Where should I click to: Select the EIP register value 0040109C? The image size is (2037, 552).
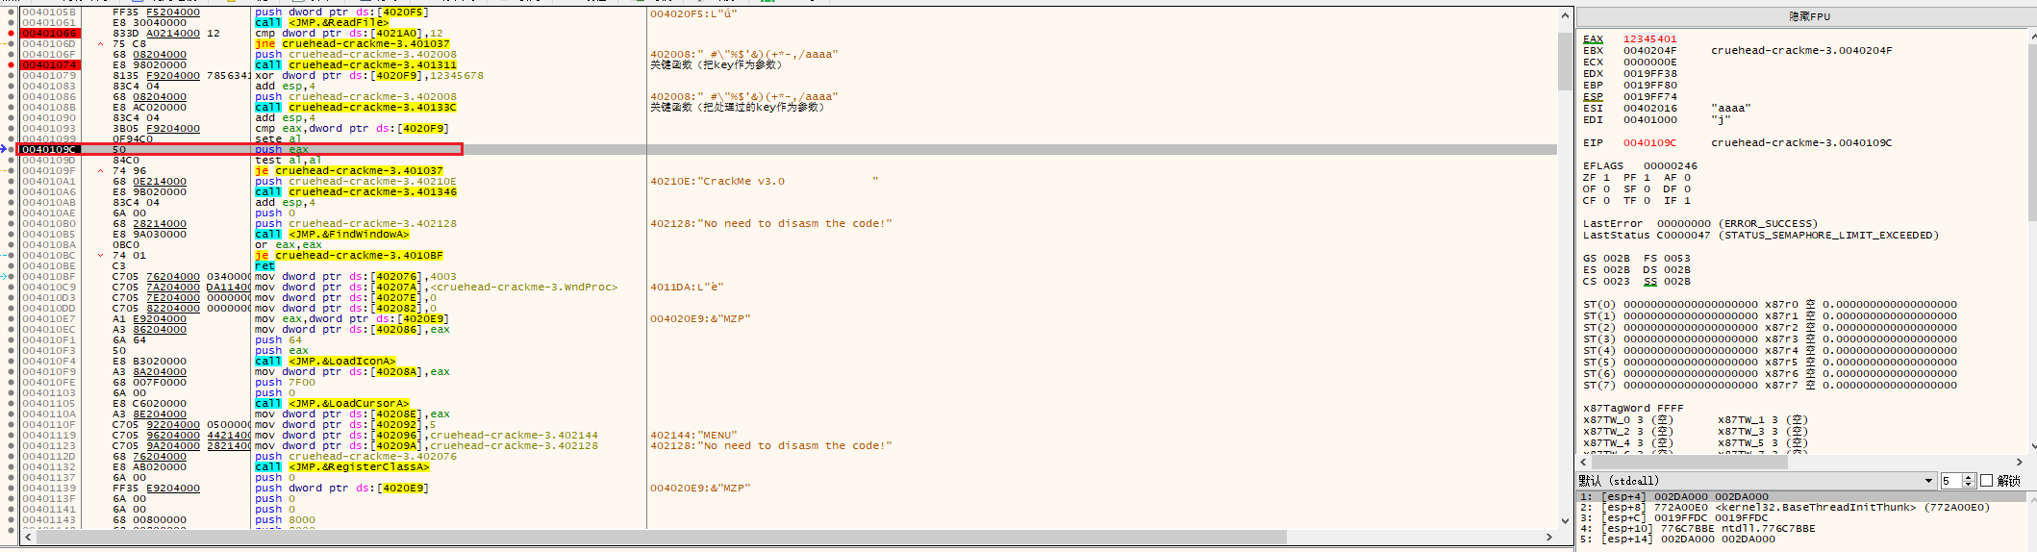tap(1649, 143)
